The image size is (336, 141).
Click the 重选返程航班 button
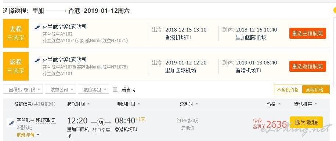307,66
